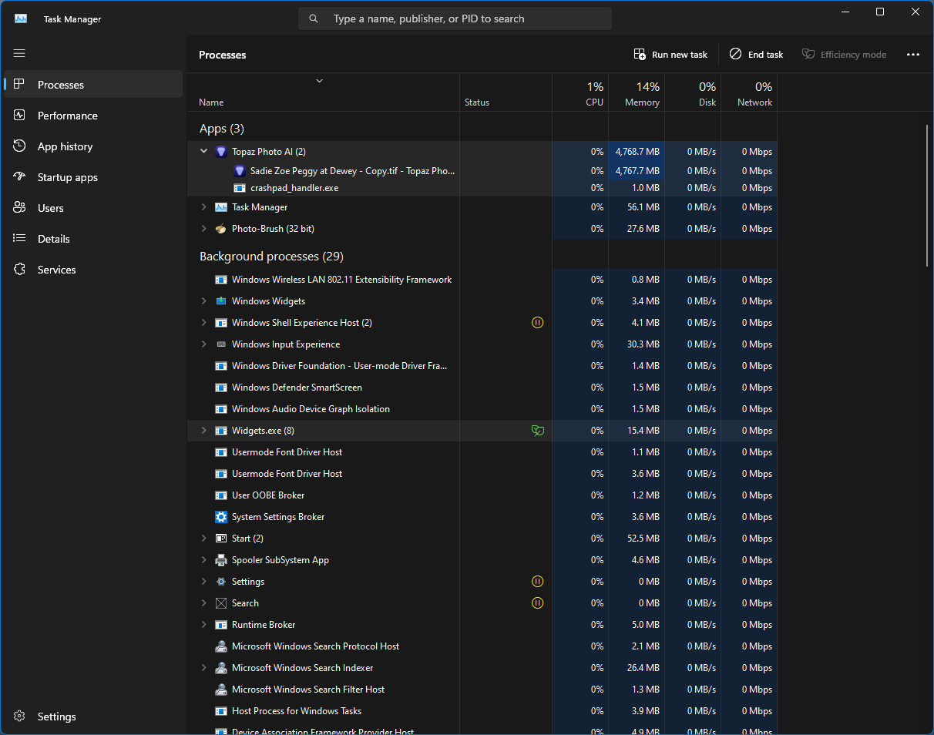Image resolution: width=934 pixels, height=735 pixels.
Task: Open the Details page
Action: click(93, 239)
